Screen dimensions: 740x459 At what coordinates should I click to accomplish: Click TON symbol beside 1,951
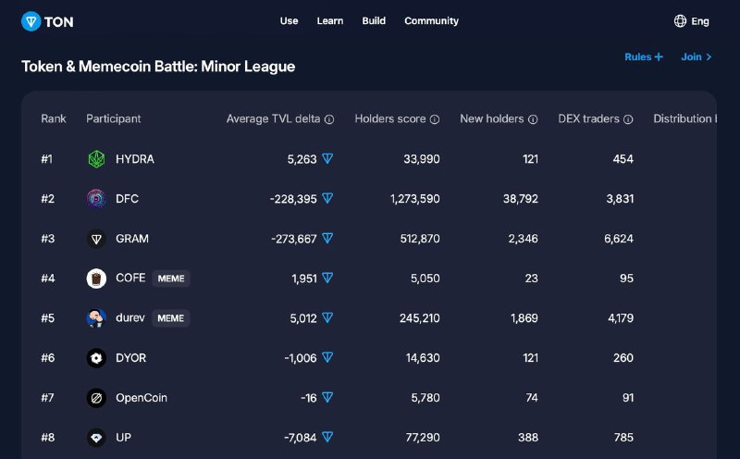pyautogui.click(x=327, y=278)
